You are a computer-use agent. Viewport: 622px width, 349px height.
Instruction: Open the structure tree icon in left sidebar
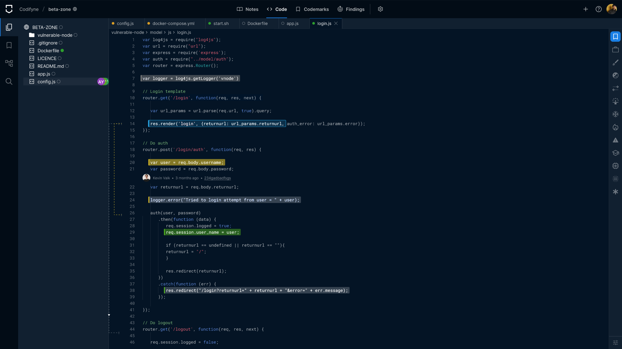[9, 63]
